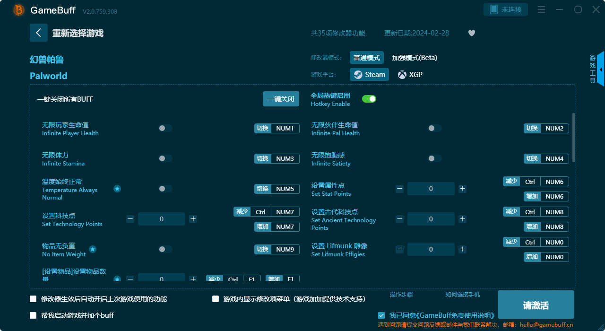Viewport: 605px width, 331px height.
Task: Click the feature list vertical scrollbar
Action: click(573, 137)
